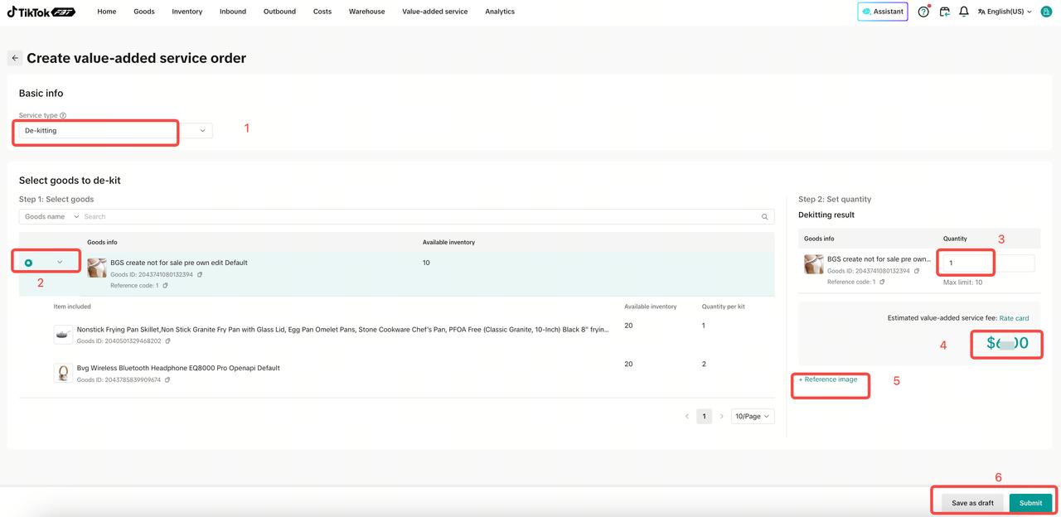1061x517 pixels.
Task: Collapse the BGS goods row chevron
Action: 60,263
